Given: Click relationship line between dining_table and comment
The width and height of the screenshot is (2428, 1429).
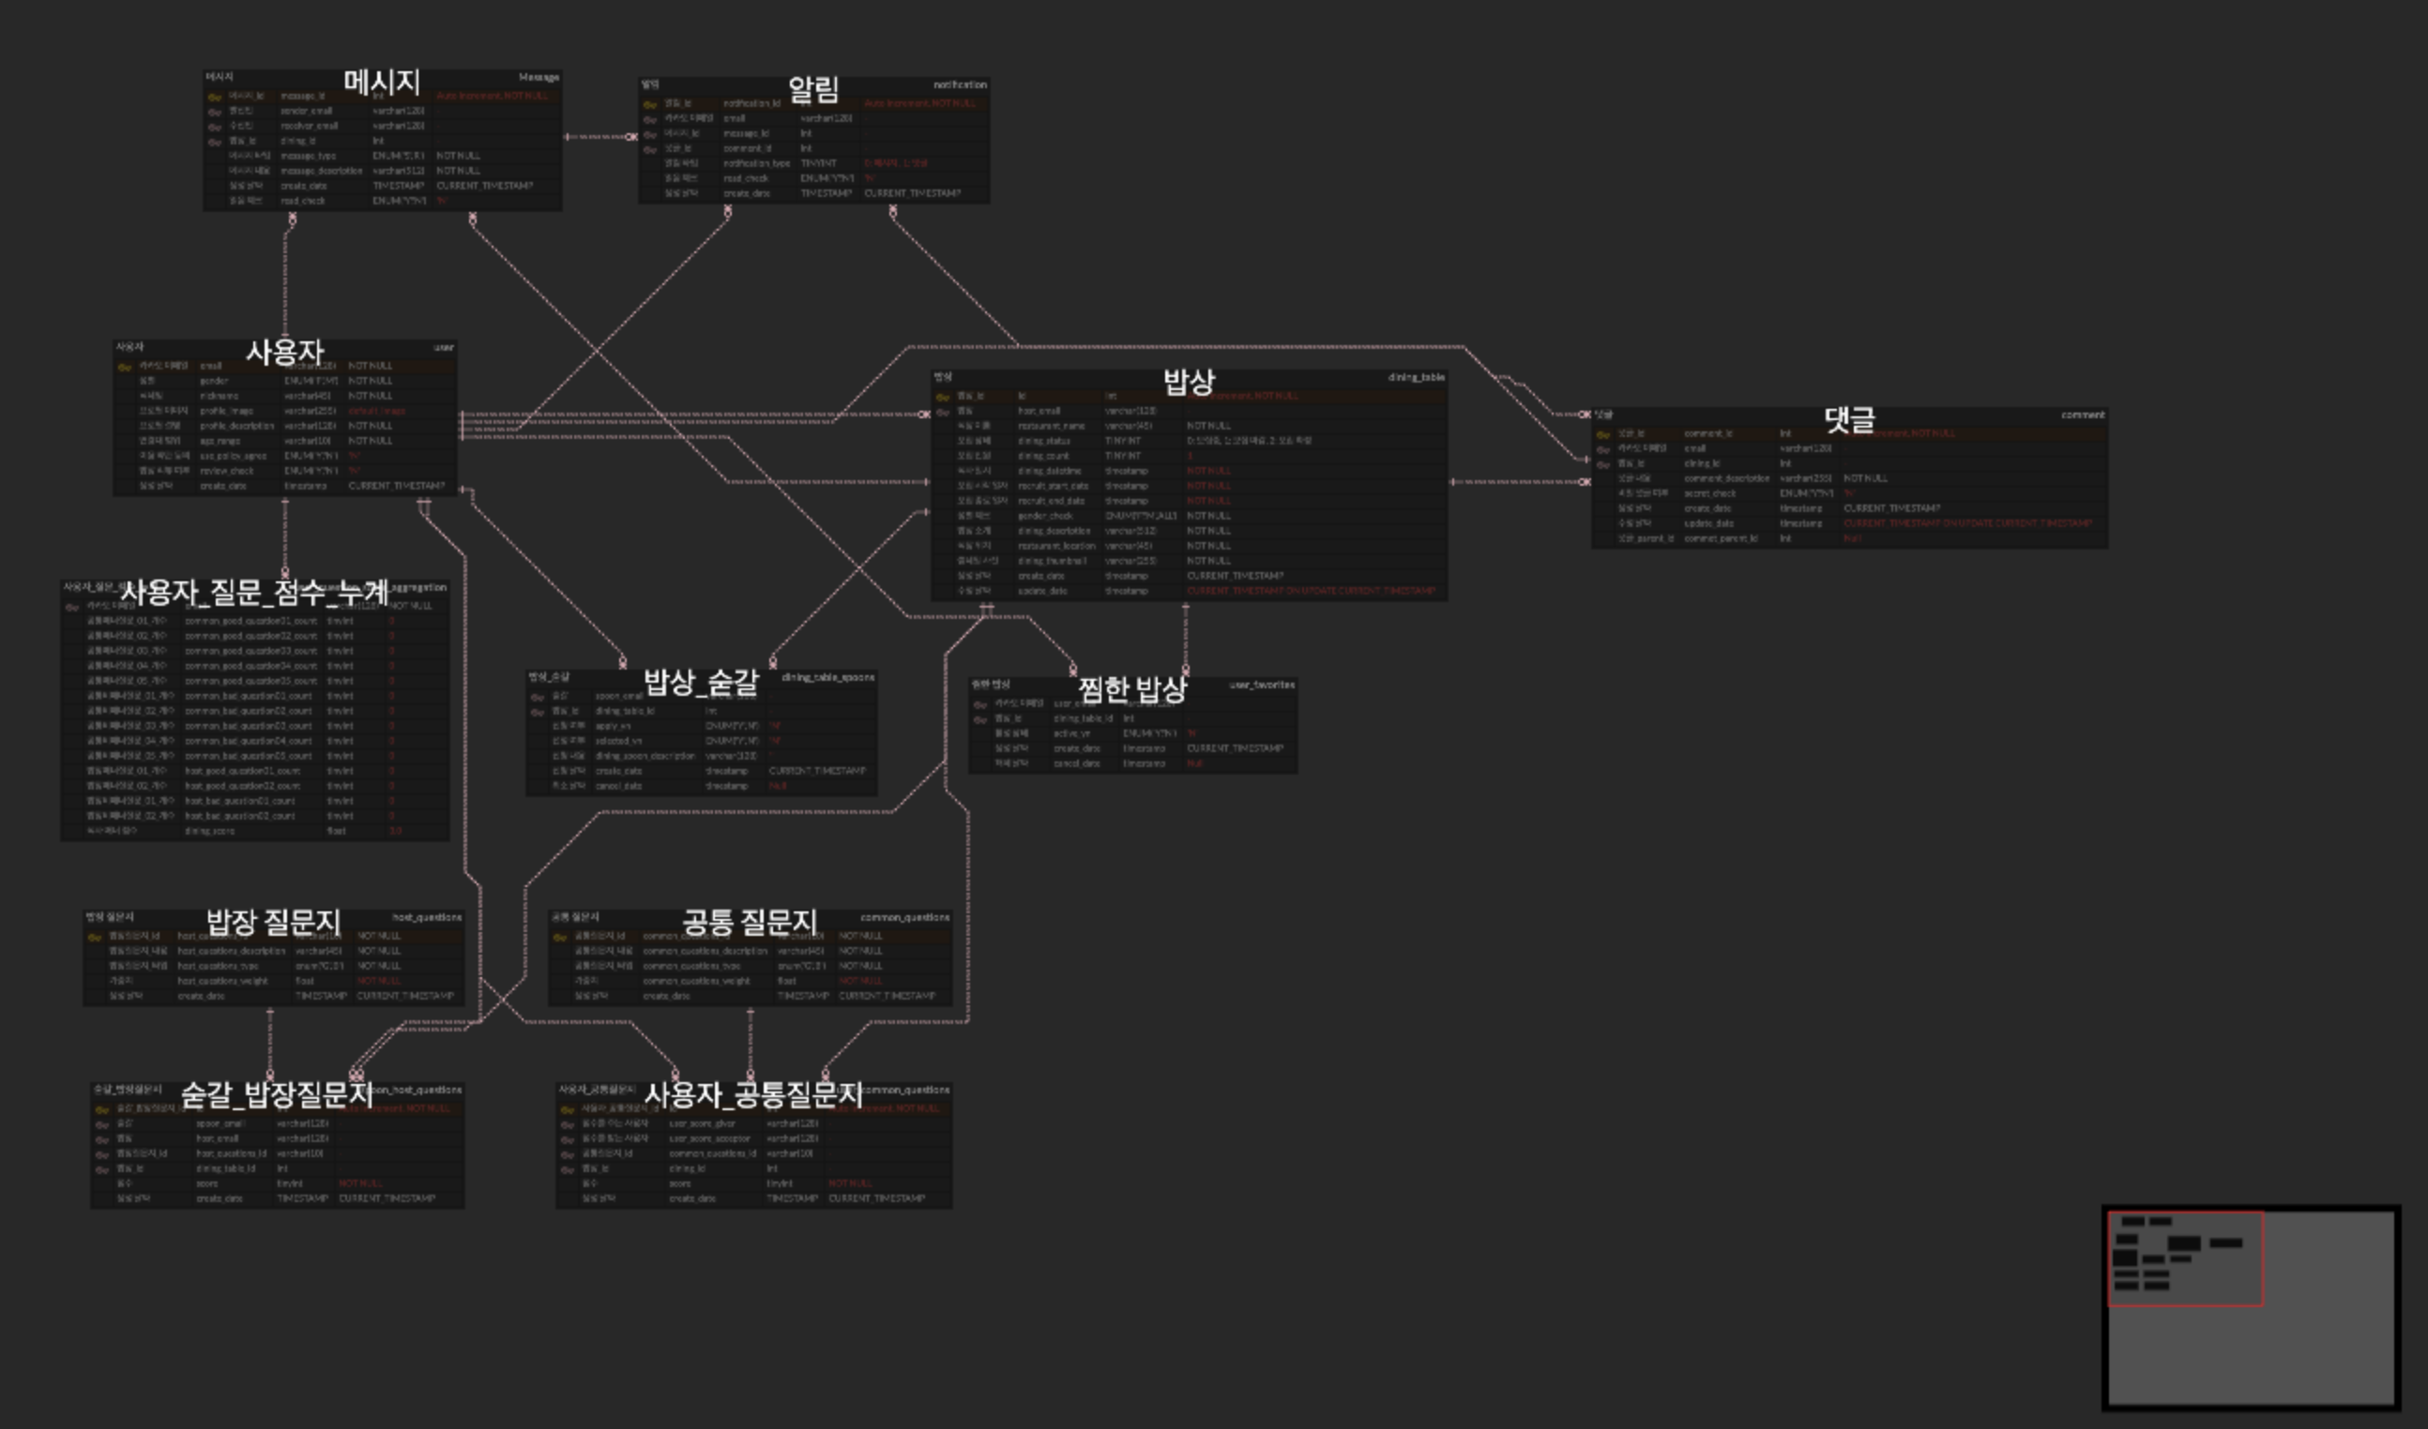Looking at the screenshot, I should click(x=1518, y=481).
